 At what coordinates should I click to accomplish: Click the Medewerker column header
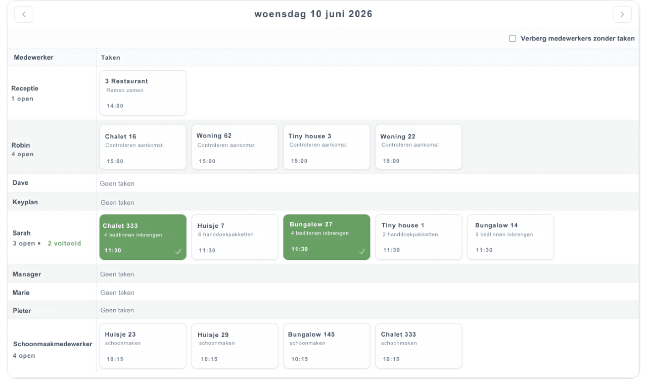click(33, 58)
